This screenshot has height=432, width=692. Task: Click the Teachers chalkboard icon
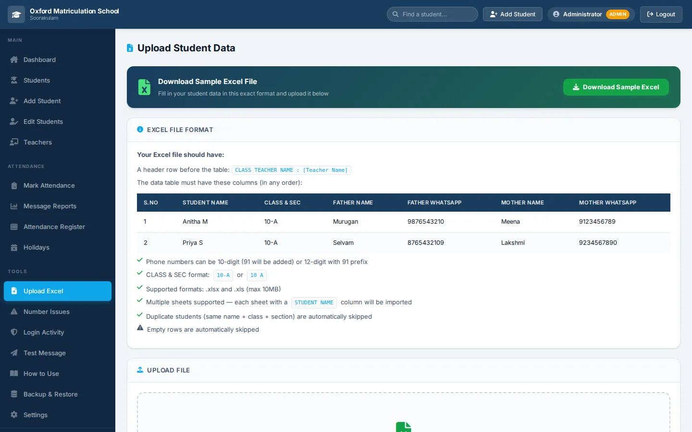pyautogui.click(x=14, y=142)
